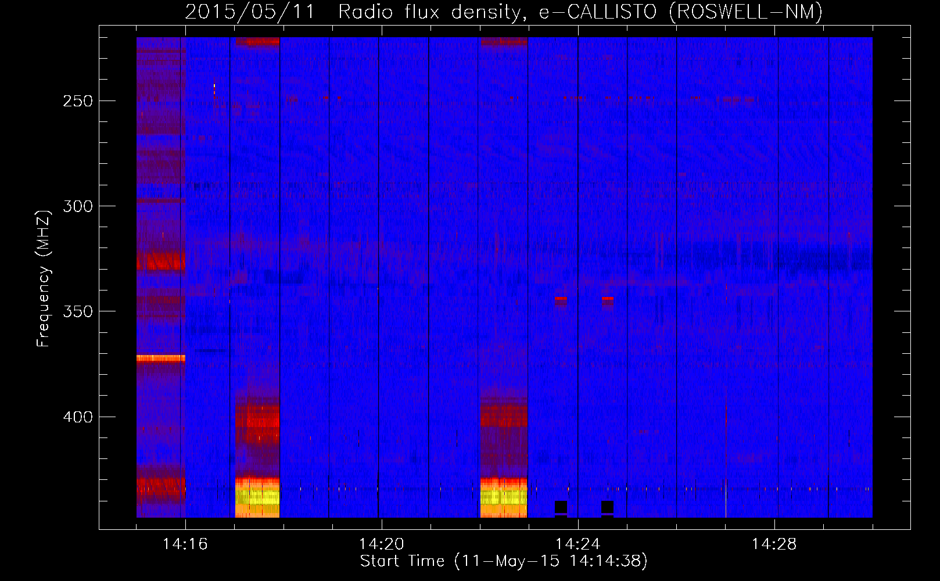Click the yellow burst region near 14:17
The height and width of the screenshot is (581, 940).
click(257, 497)
